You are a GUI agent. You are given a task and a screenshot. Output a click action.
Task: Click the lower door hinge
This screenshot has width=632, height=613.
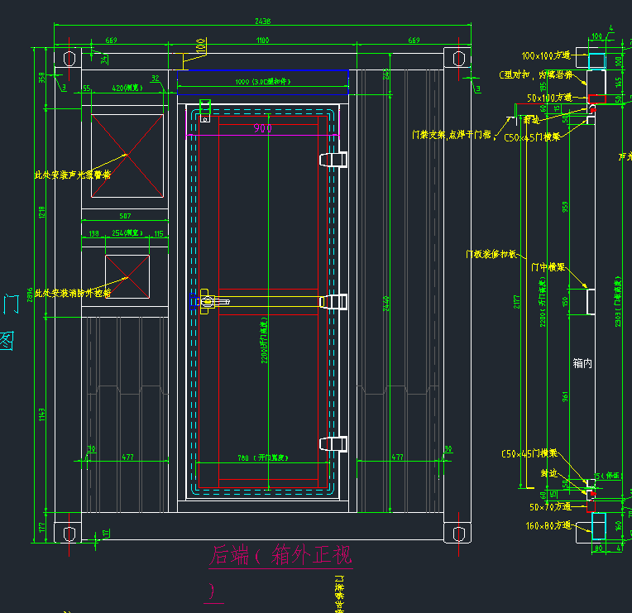coord(333,443)
